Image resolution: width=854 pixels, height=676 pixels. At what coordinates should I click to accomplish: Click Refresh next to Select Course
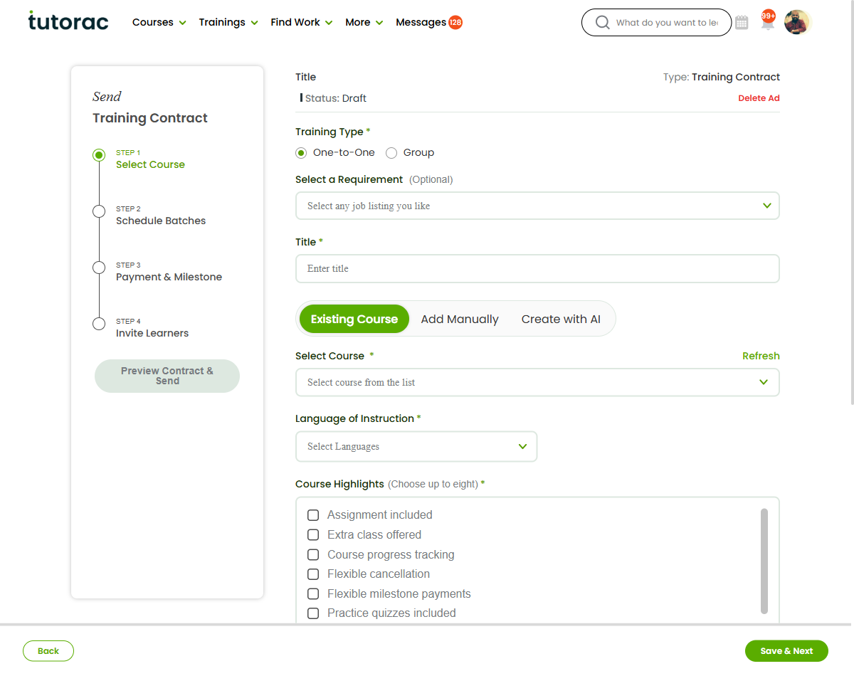[x=761, y=356]
